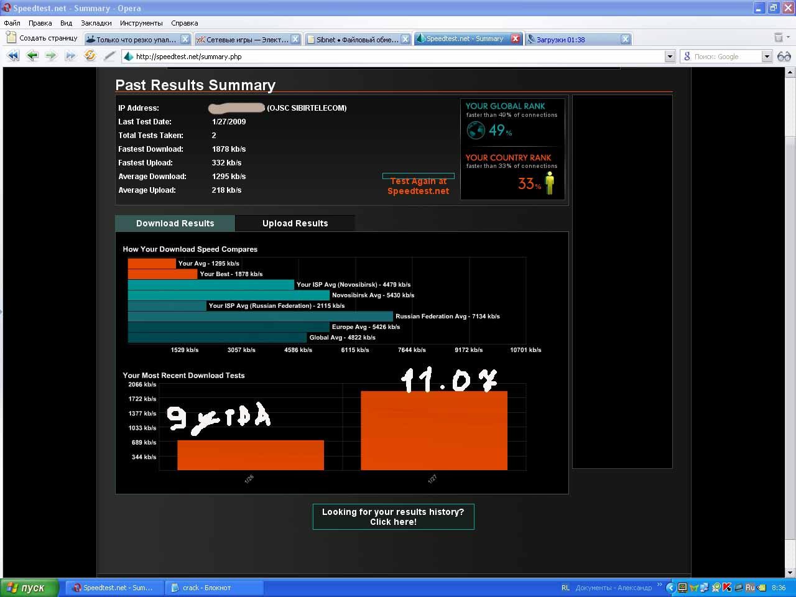Click the NVIDIA tray icon
The width and height of the screenshot is (796, 597).
click(761, 588)
